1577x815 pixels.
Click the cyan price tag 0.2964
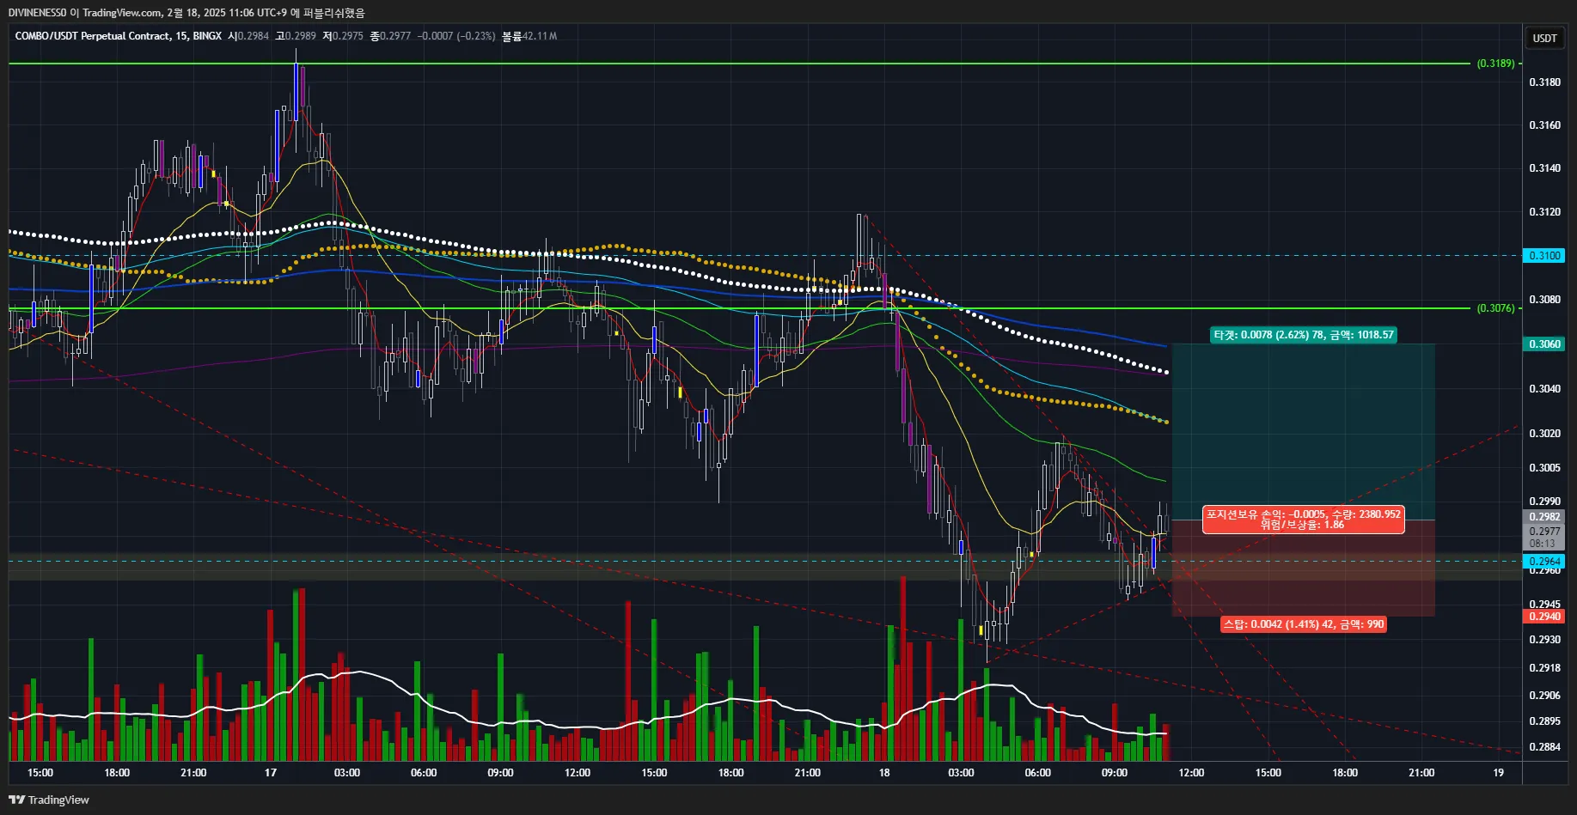[1544, 561]
